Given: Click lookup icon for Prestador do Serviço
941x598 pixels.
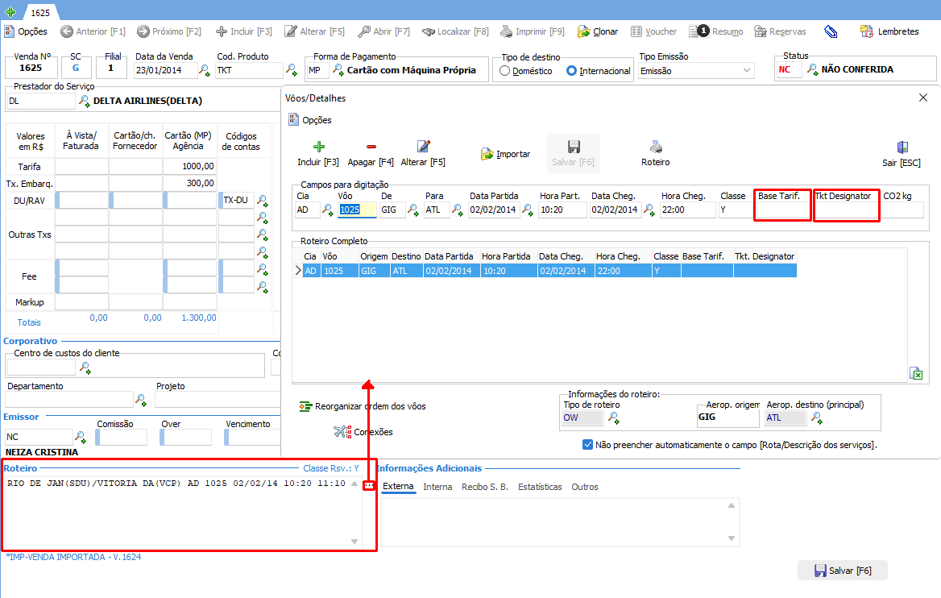Looking at the screenshot, I should coord(84,101).
